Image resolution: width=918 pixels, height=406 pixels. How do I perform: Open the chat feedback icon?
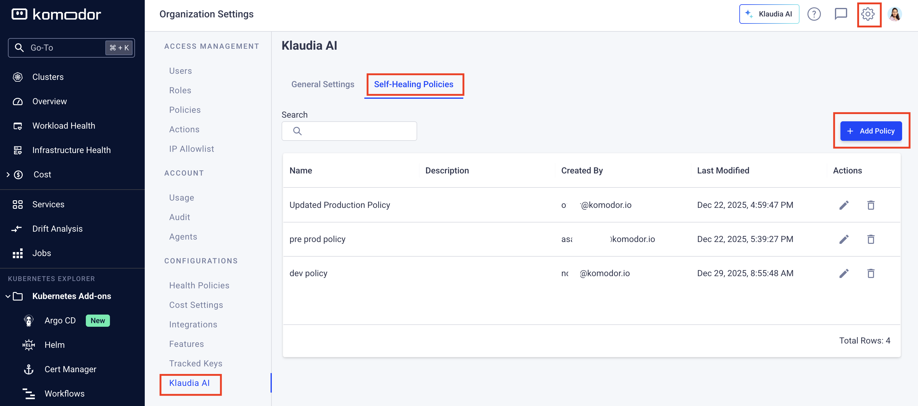click(x=841, y=14)
